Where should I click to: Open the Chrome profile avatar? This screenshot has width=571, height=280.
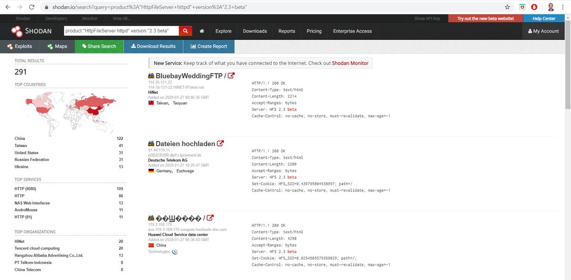[x=551, y=7]
